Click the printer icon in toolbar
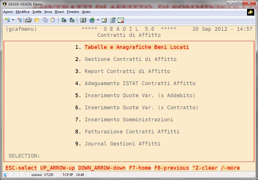The height and width of the screenshot is (180, 258). [28, 20]
